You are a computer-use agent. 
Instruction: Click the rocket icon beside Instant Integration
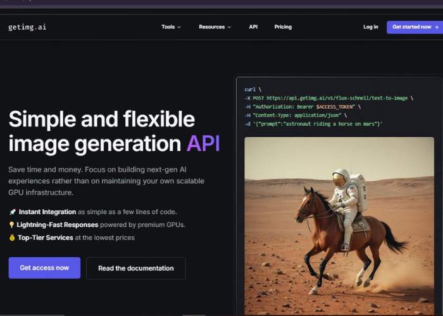12,212
